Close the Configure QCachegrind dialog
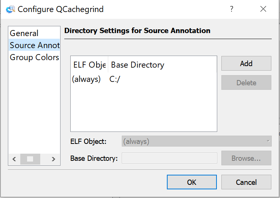280x198 pixels. tap(263, 9)
